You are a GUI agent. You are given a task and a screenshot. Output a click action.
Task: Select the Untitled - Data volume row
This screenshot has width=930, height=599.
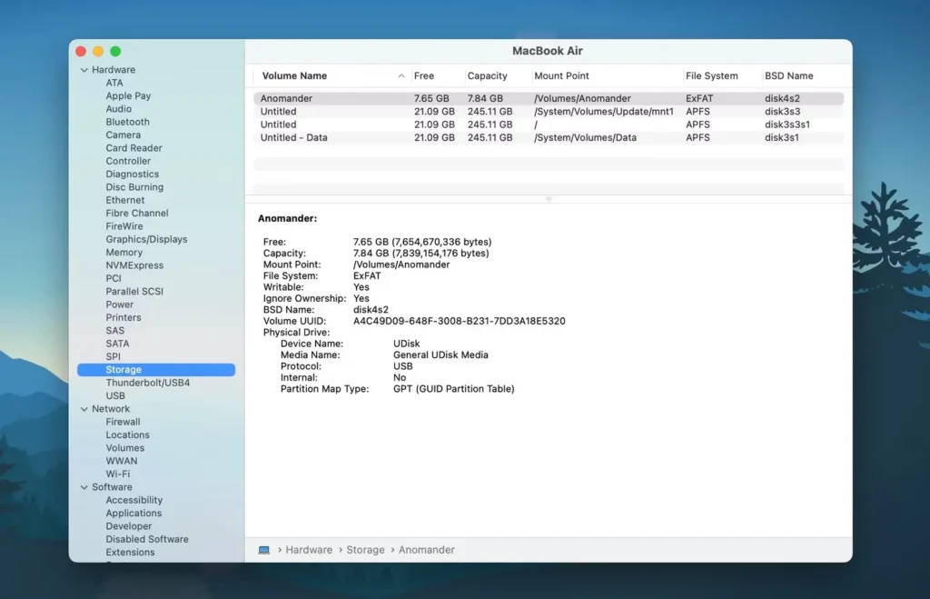click(x=549, y=138)
